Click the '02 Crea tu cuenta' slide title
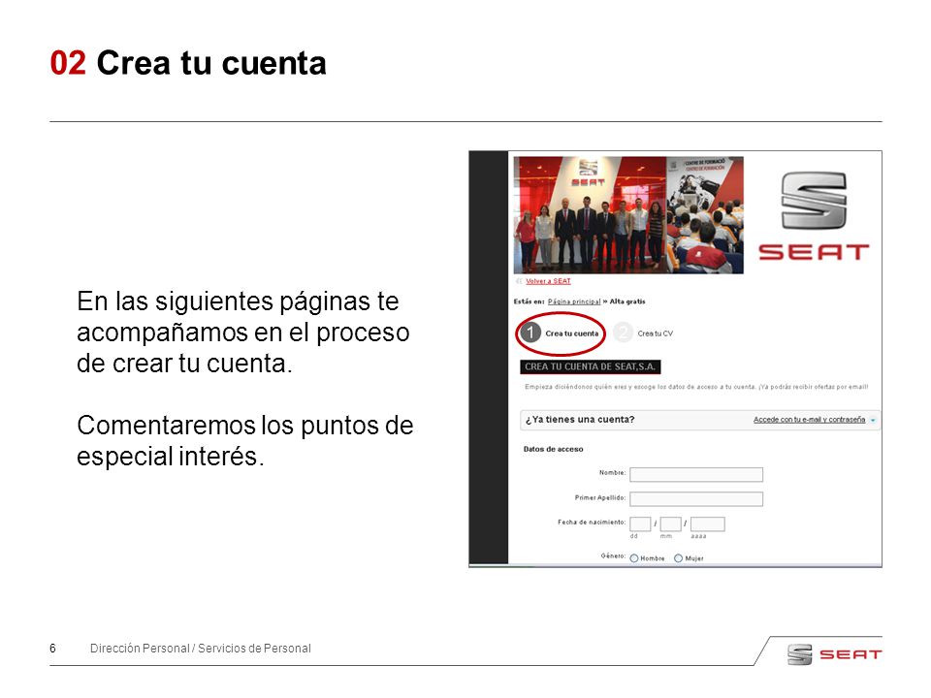 coord(188,63)
